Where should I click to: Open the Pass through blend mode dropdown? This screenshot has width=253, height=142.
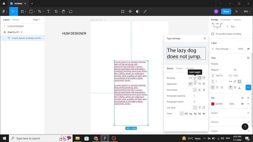click(223, 49)
